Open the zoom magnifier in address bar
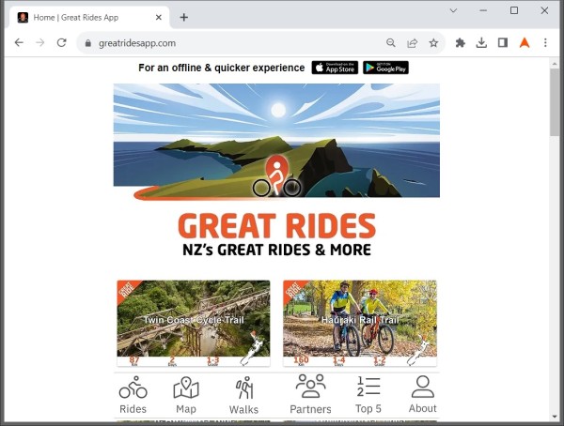Image resolution: width=564 pixels, height=426 pixels. [391, 43]
